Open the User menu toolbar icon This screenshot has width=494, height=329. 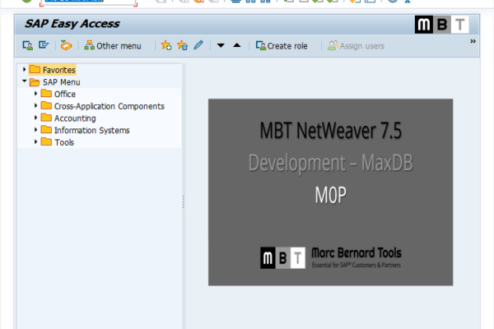(28, 46)
